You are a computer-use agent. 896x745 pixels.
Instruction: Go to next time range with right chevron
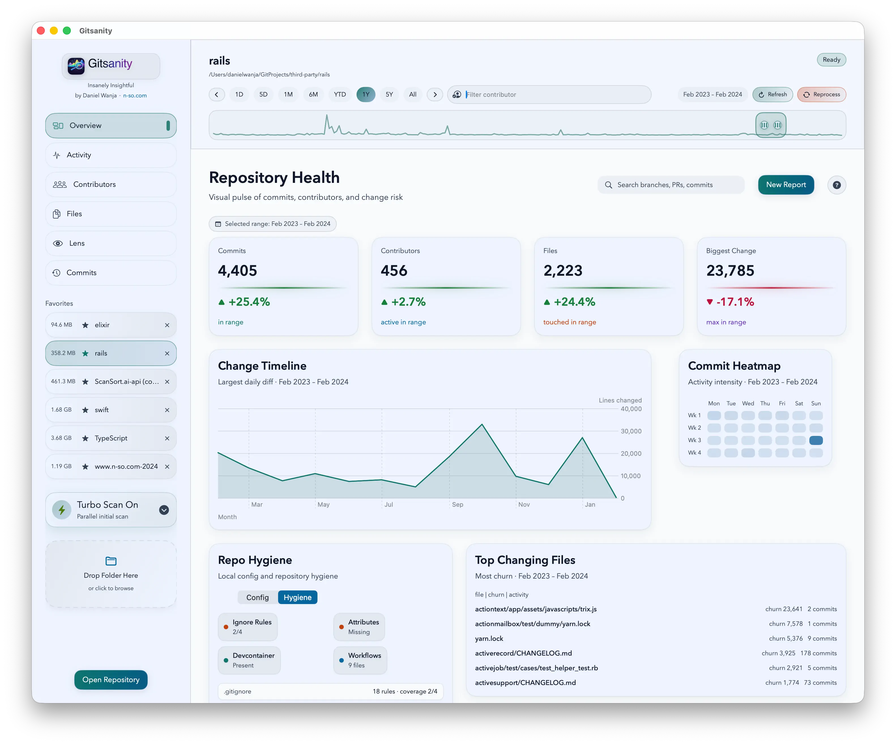435,95
